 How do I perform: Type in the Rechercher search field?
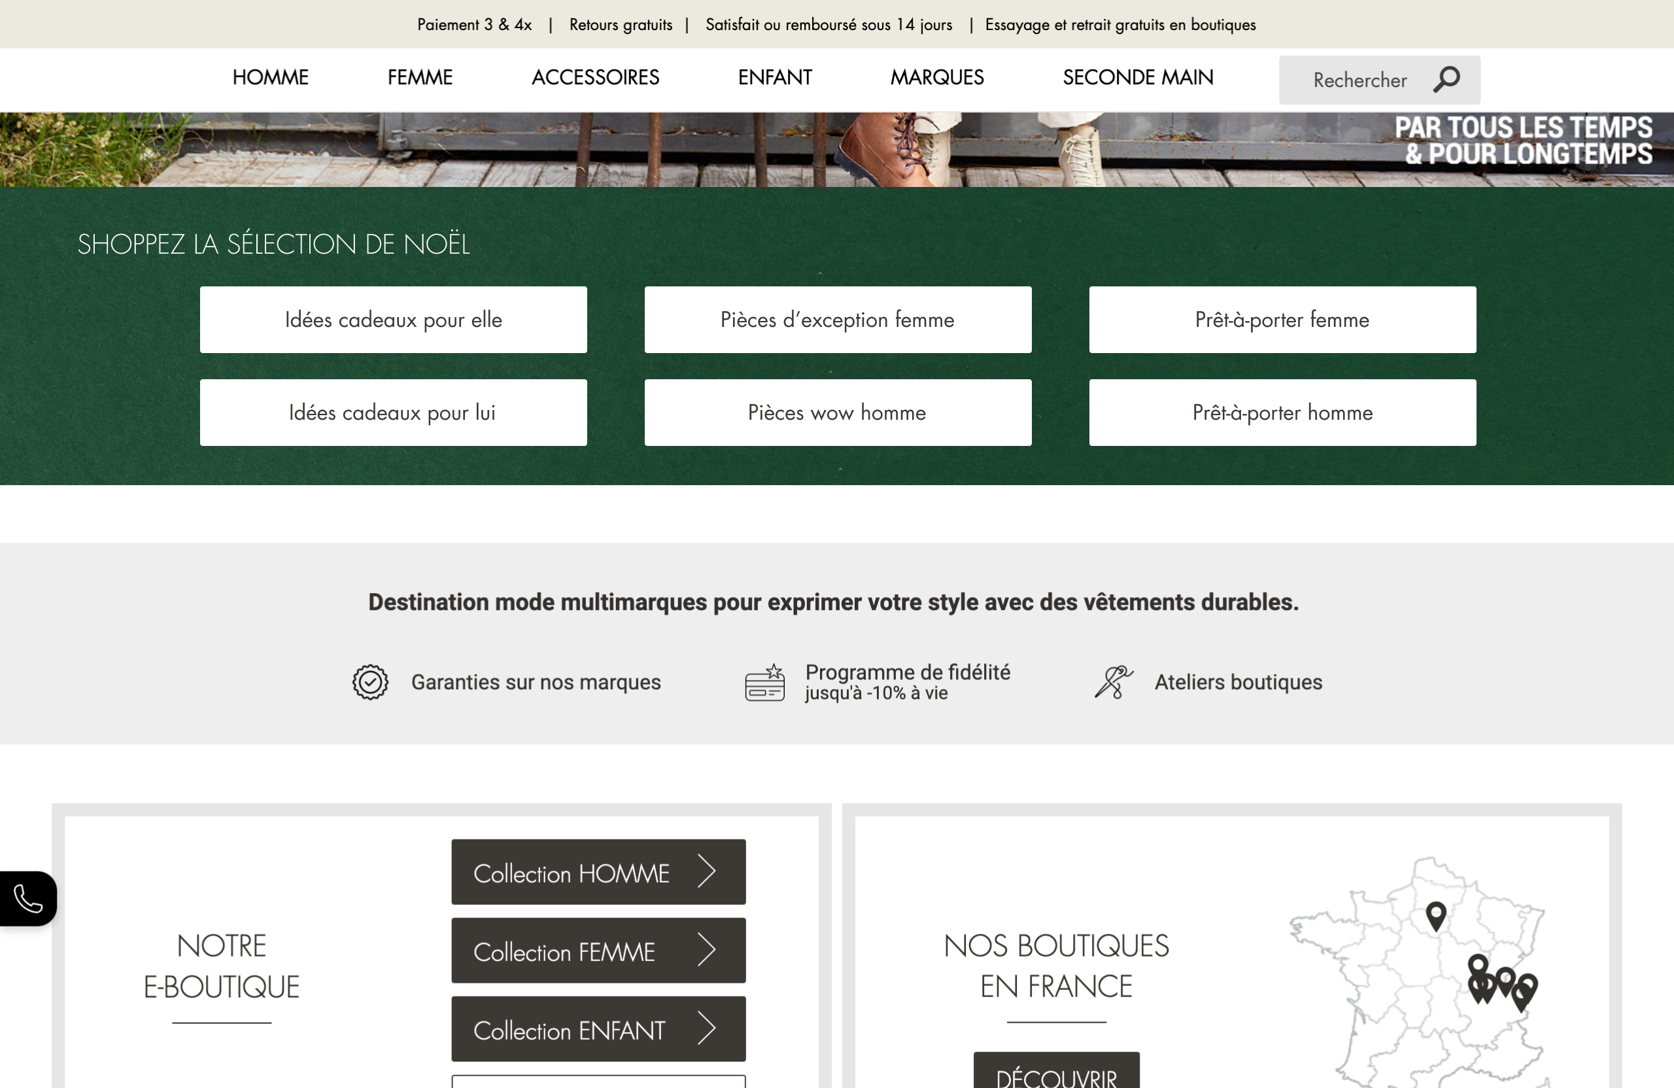(1359, 80)
